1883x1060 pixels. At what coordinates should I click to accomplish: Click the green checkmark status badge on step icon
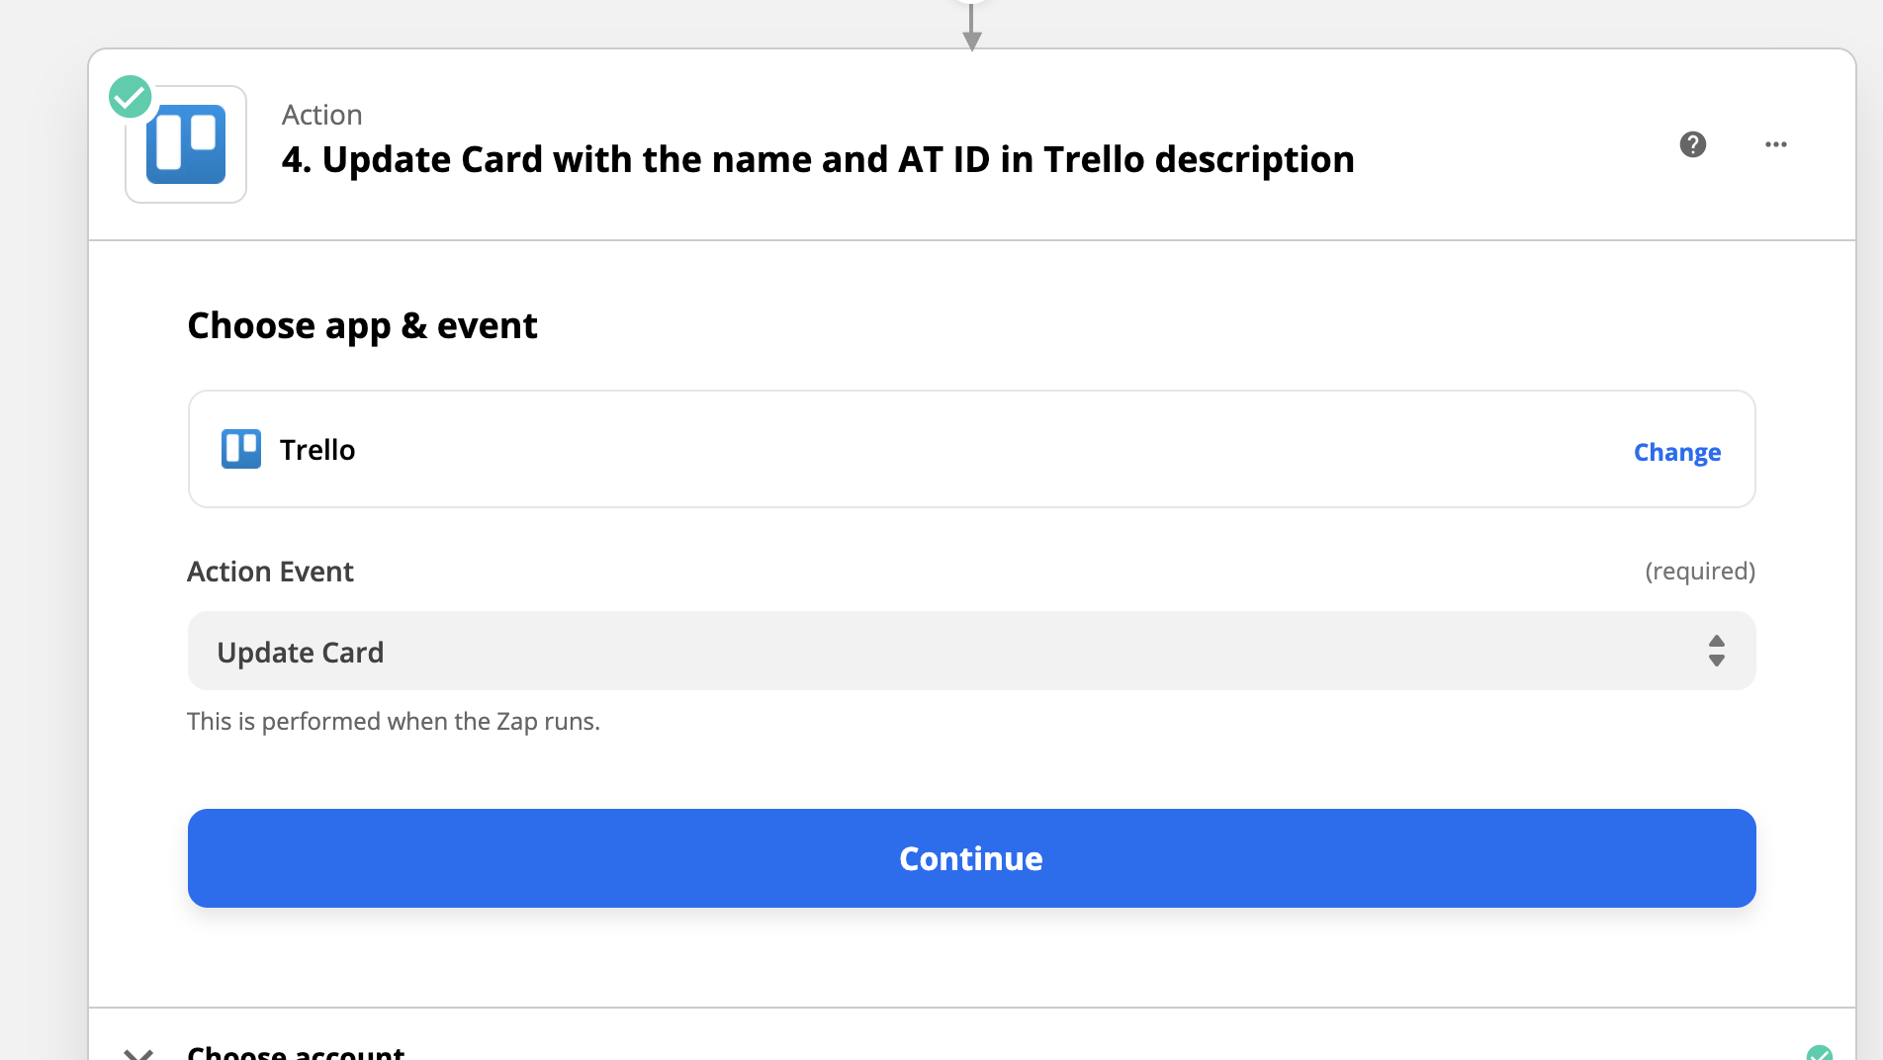[x=130, y=97]
